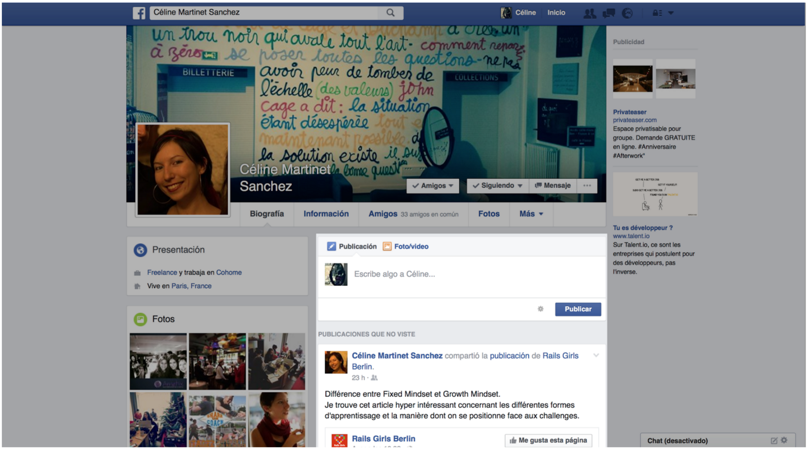Click the chat new message compose icon

[774, 441]
